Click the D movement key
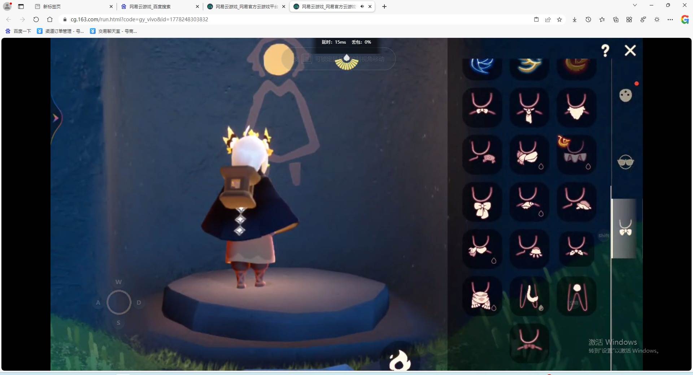This screenshot has height=375, width=693. pyautogui.click(x=139, y=303)
